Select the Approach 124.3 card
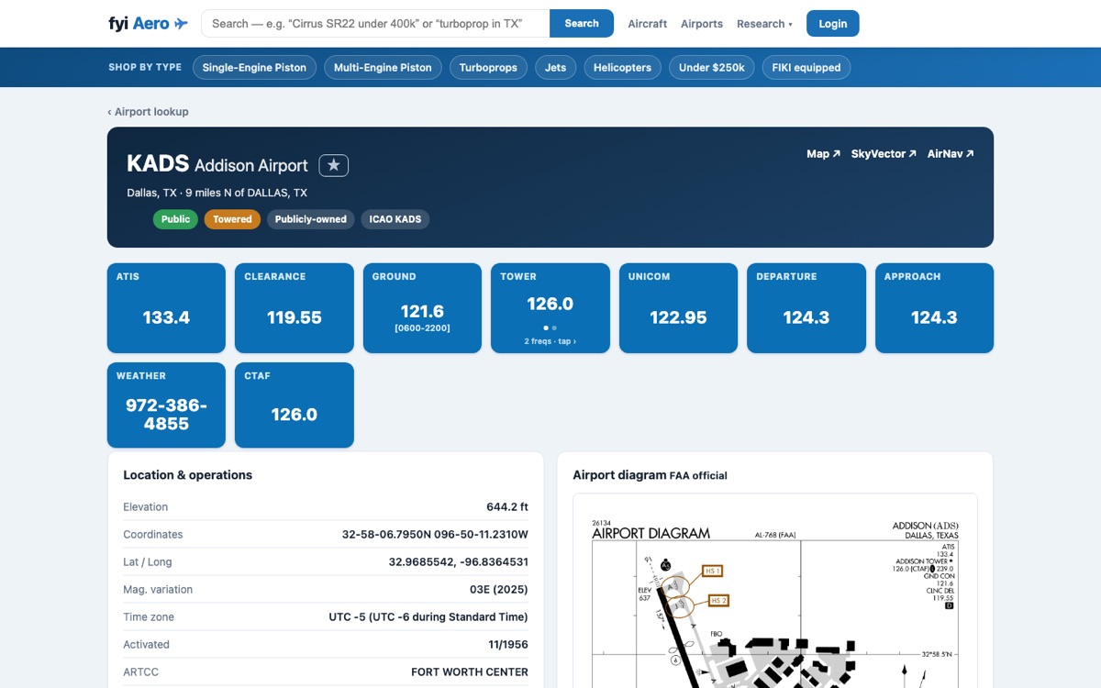Viewport: 1101px width, 688px height. point(934,308)
